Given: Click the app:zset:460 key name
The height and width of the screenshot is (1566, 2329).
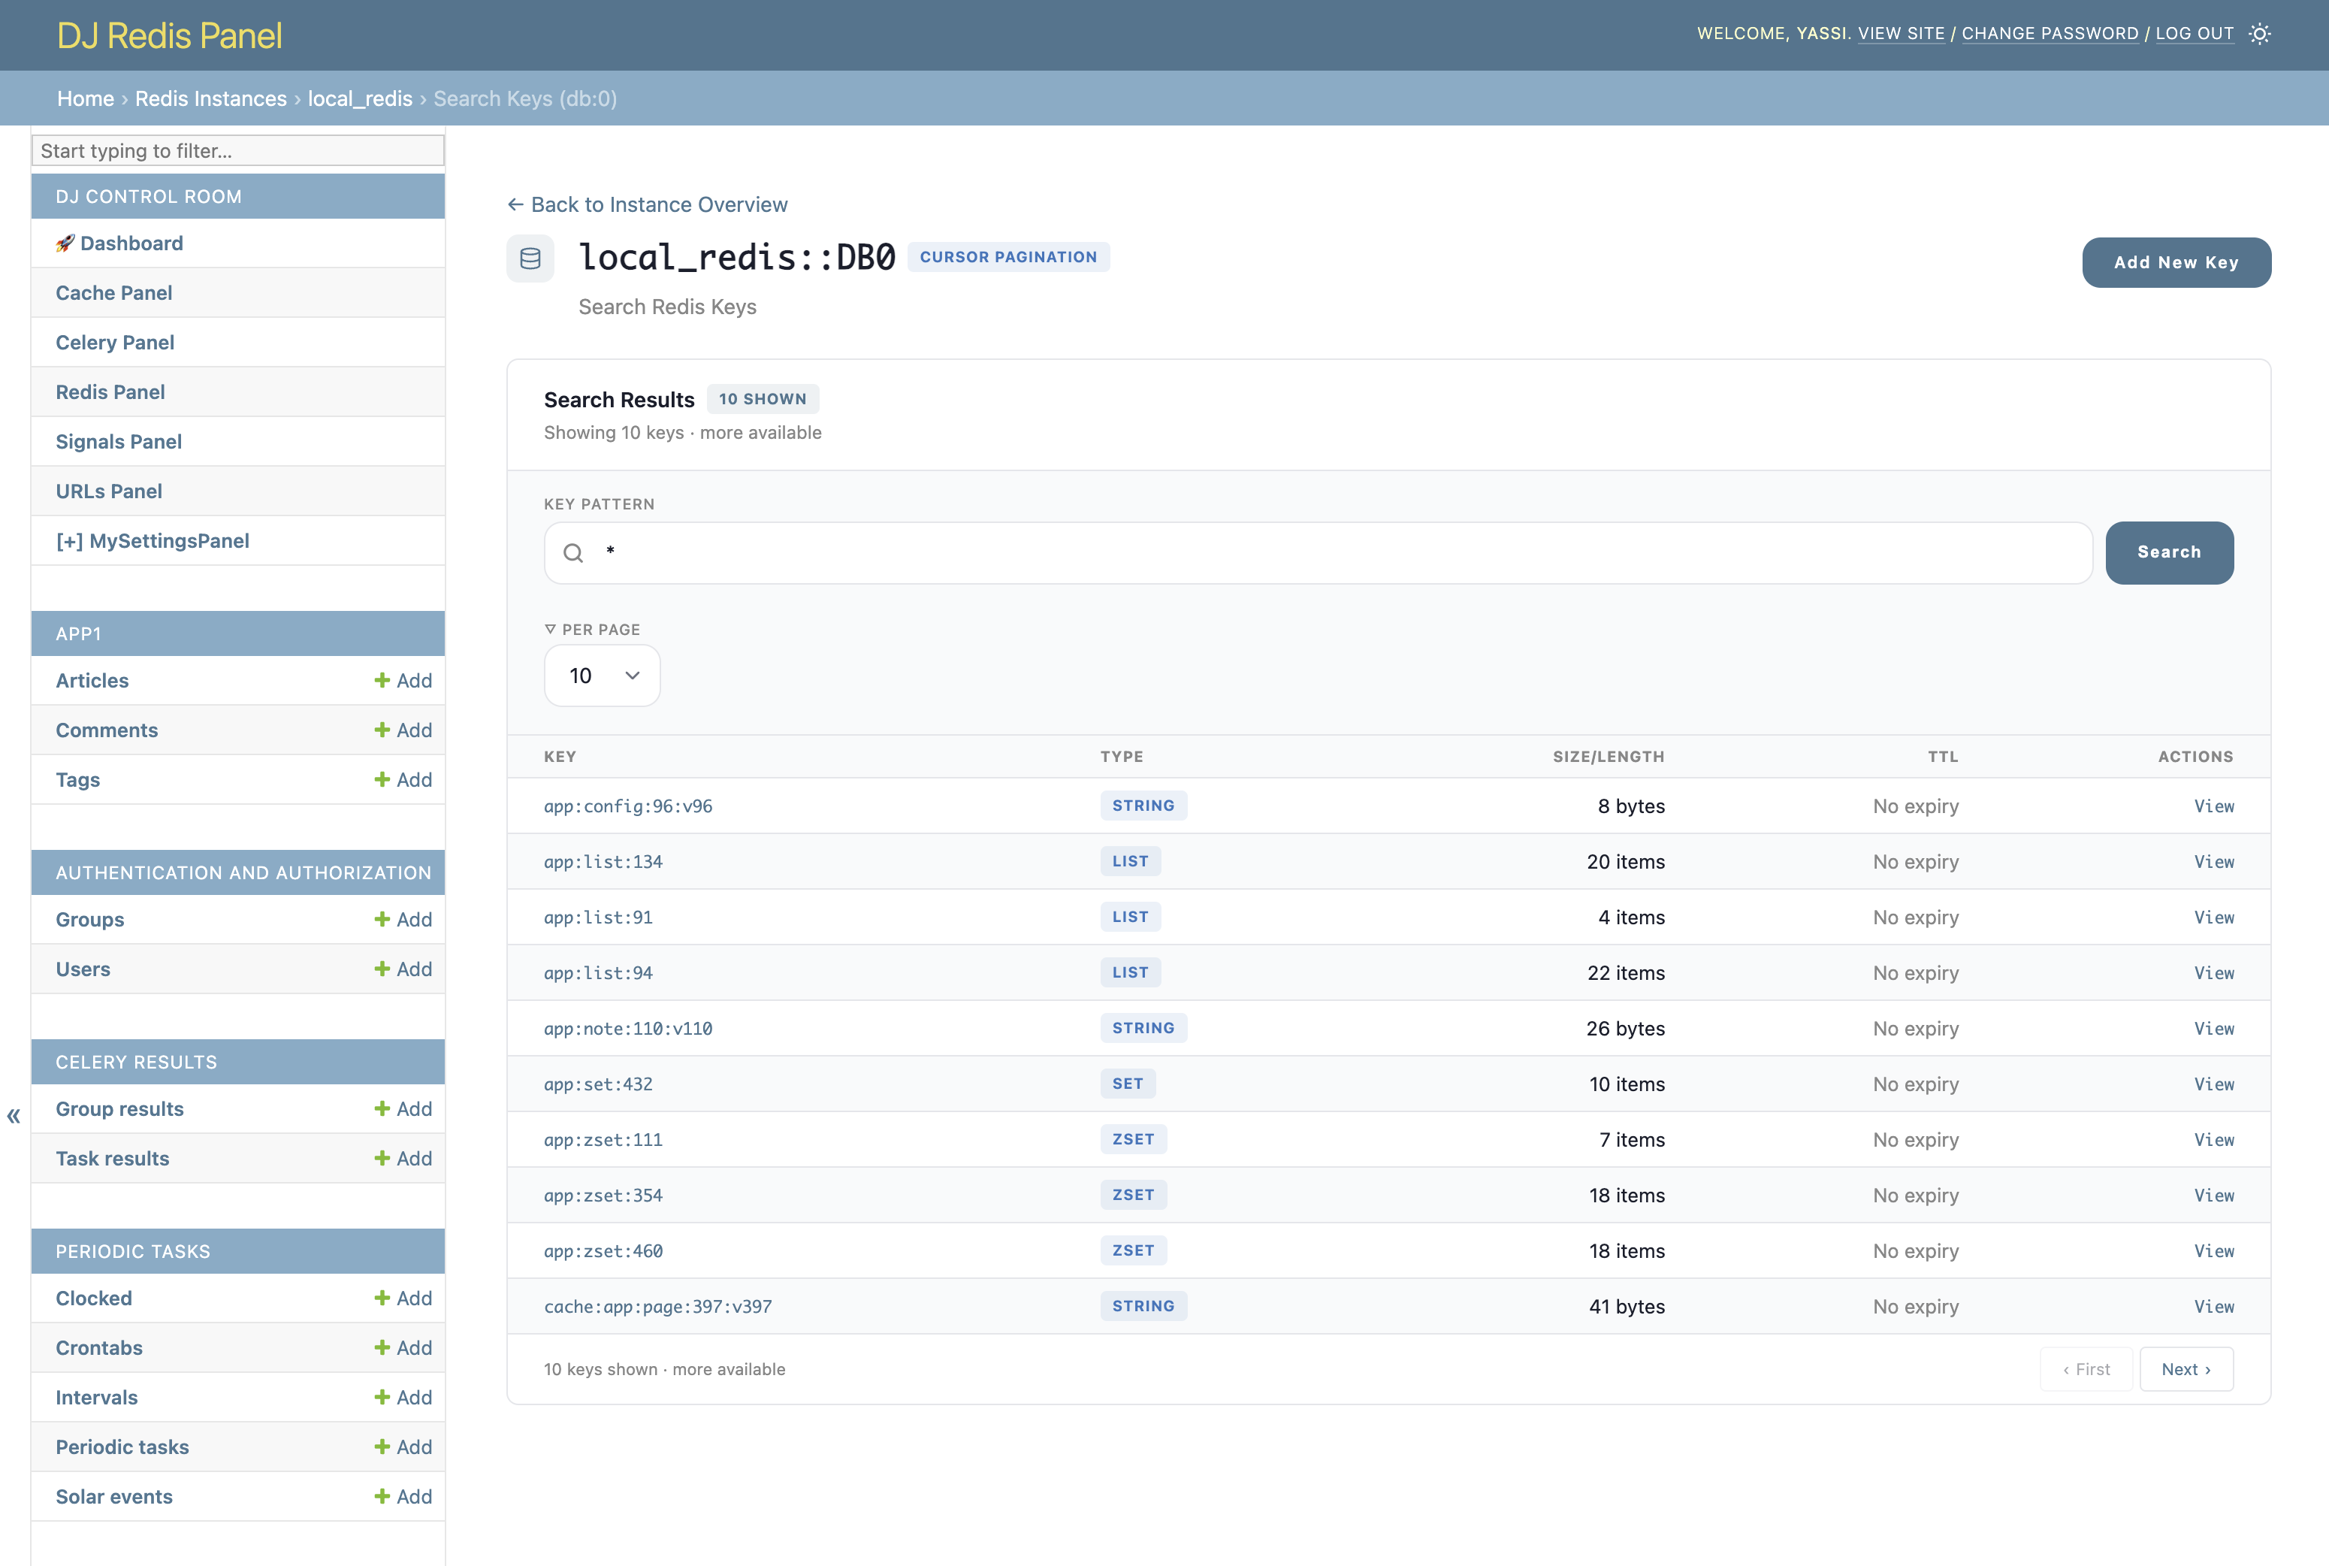Looking at the screenshot, I should pos(603,1250).
